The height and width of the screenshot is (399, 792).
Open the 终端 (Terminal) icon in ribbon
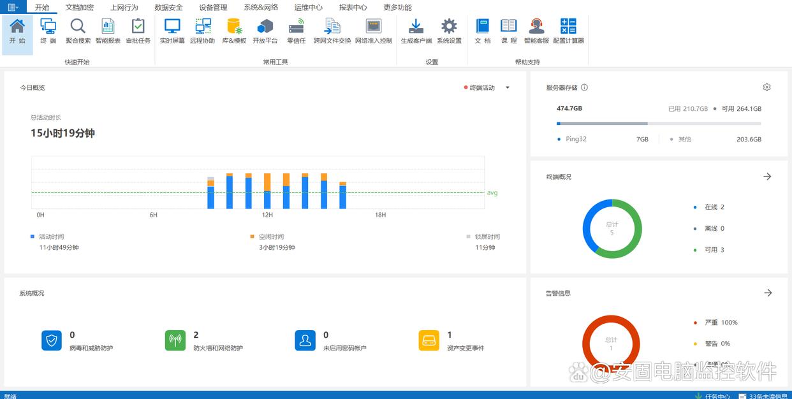(x=48, y=31)
